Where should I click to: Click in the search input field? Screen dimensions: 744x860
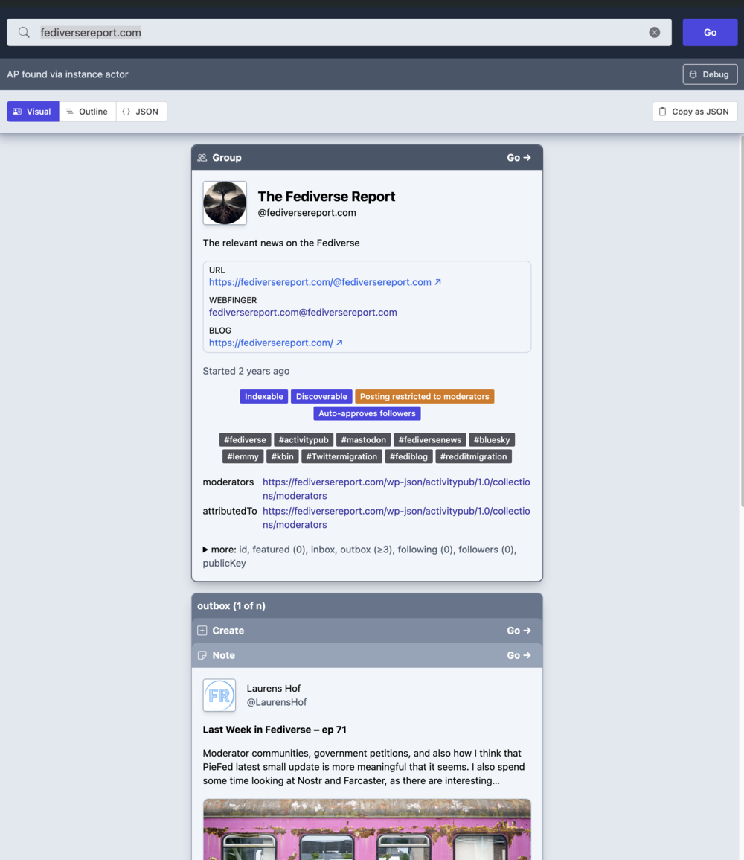pyautogui.click(x=335, y=33)
